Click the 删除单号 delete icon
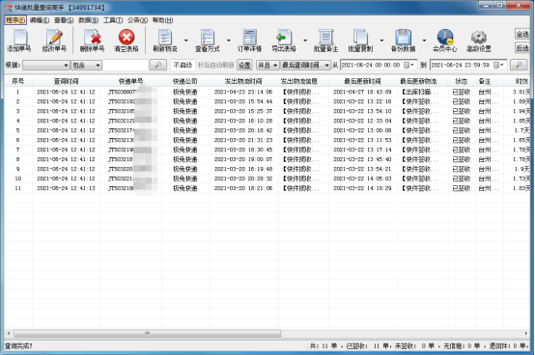 click(x=92, y=37)
